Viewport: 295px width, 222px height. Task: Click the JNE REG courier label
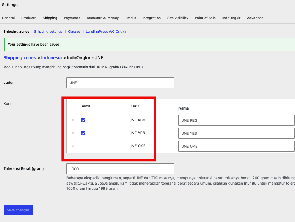pos(137,120)
